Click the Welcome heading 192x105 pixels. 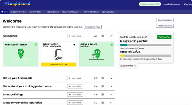(12, 21)
